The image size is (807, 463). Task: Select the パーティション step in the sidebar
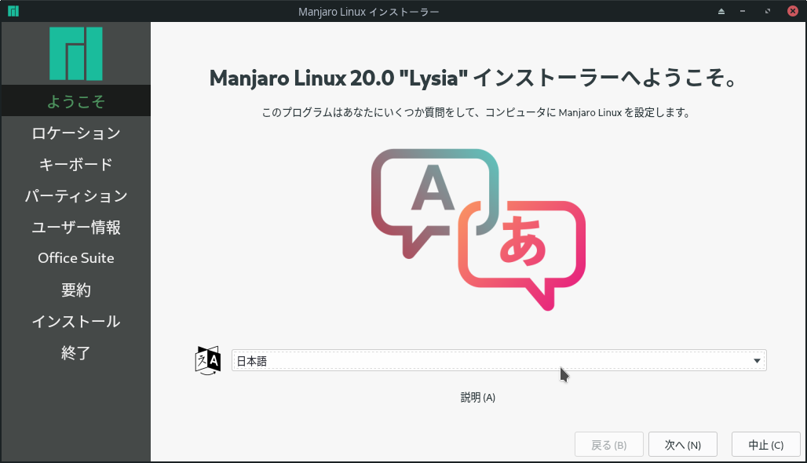pos(75,195)
